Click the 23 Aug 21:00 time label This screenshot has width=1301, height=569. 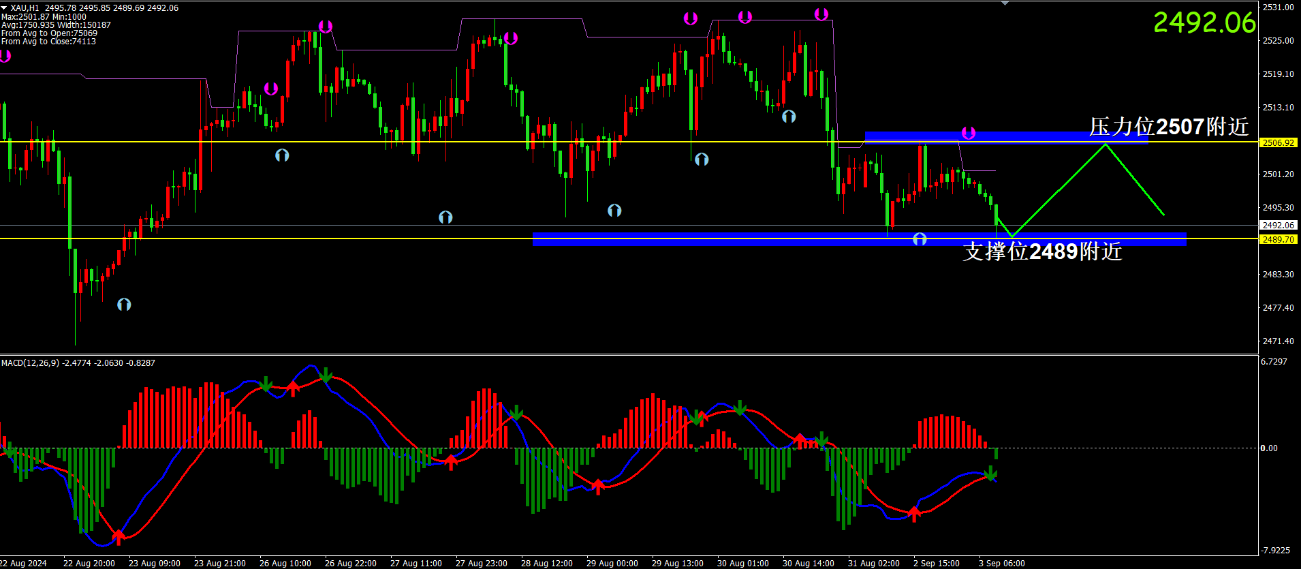pos(220,563)
